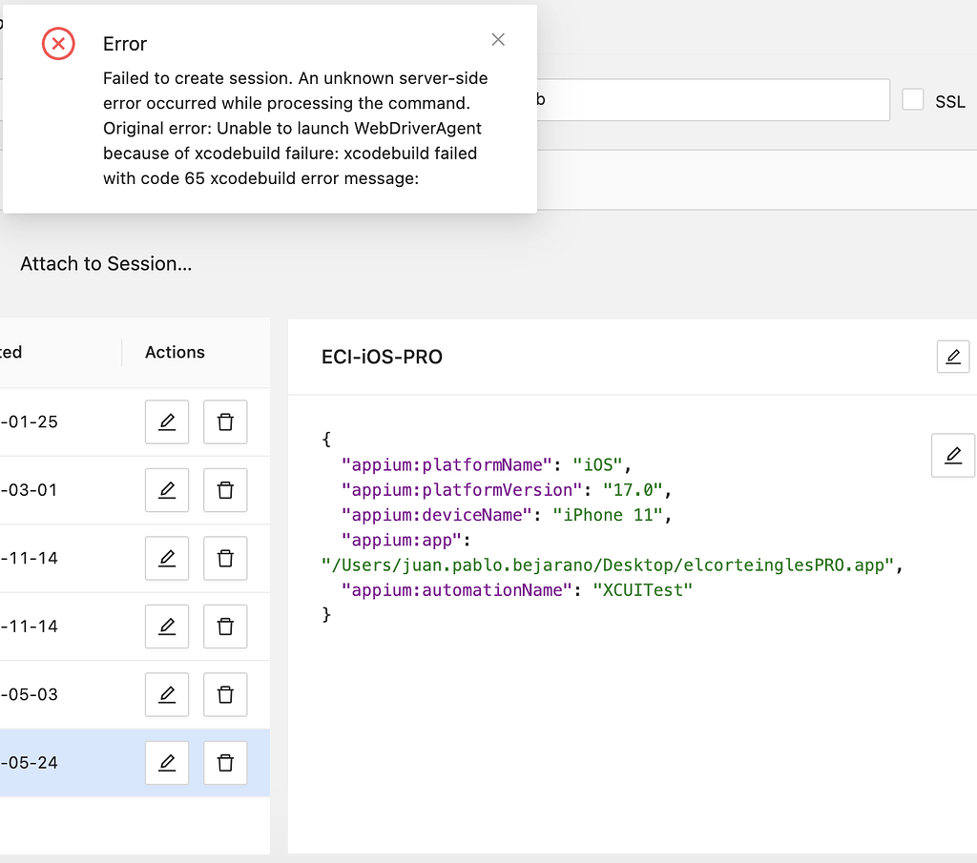Delete the highlighted session dated 05-24
This screenshot has height=863, width=977.
pyautogui.click(x=225, y=763)
